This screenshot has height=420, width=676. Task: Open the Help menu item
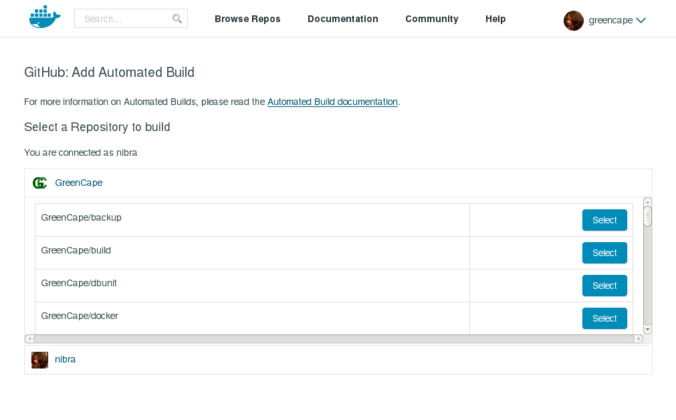coord(495,19)
